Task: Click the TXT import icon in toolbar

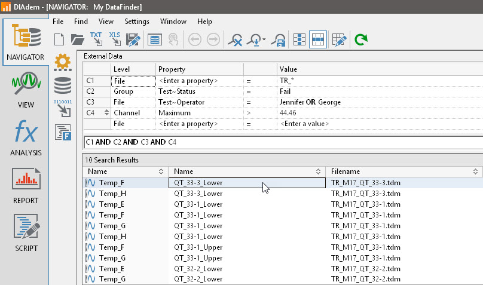Action: (x=96, y=39)
